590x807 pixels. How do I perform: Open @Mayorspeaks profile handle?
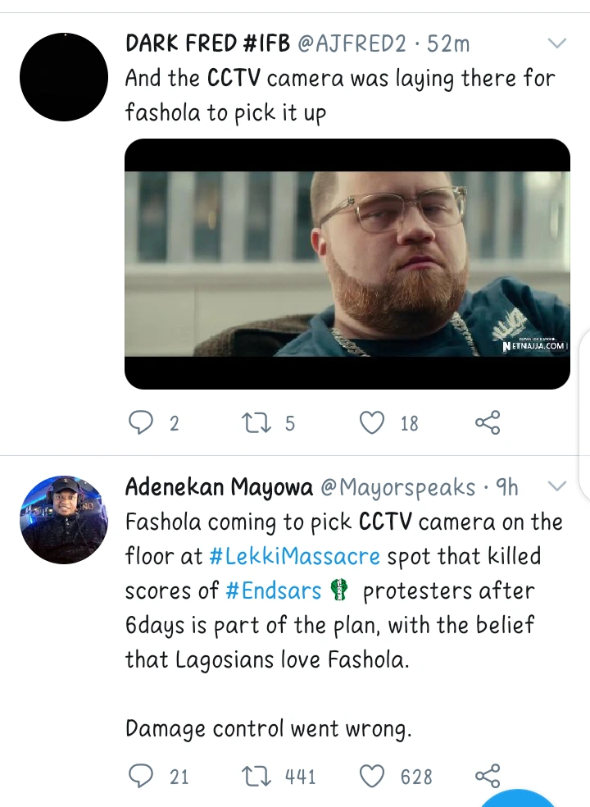397,487
